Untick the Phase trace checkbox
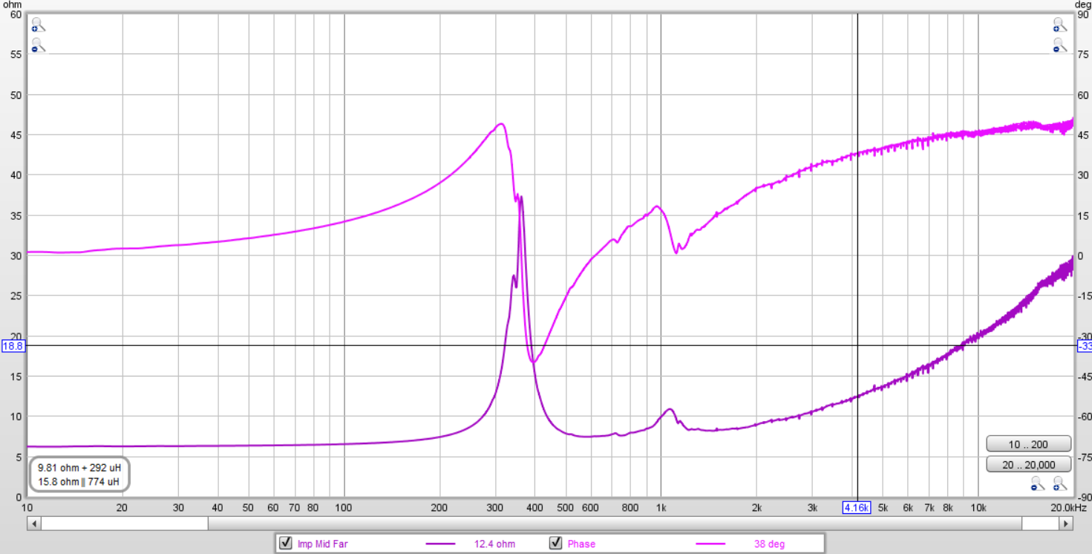 (555, 544)
